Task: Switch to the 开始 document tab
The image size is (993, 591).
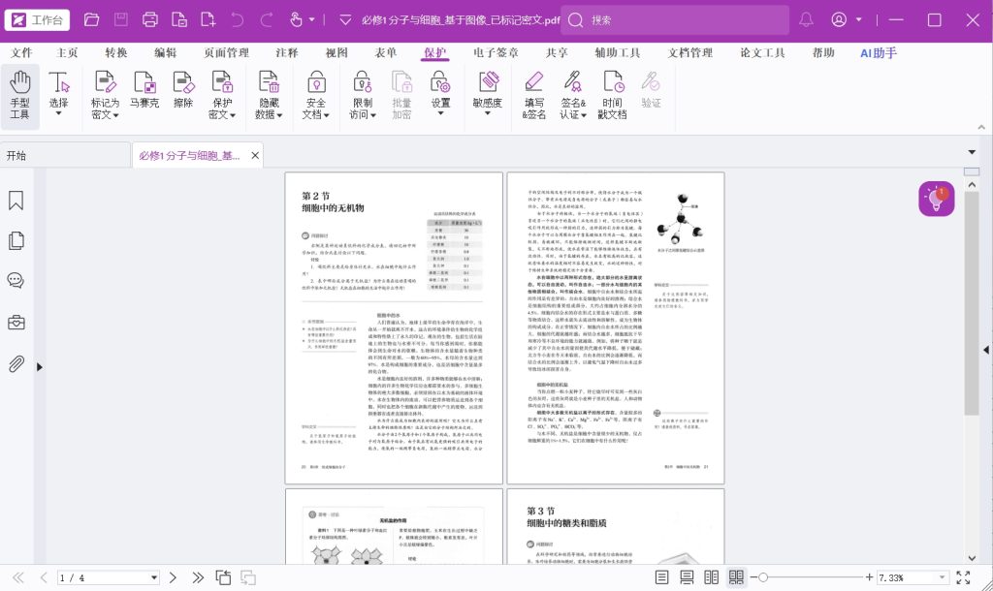Action: (x=16, y=155)
